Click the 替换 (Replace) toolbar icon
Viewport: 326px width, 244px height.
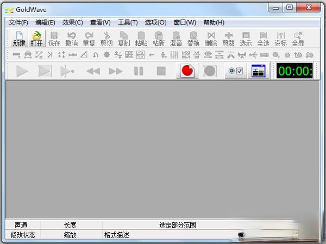[193, 39]
